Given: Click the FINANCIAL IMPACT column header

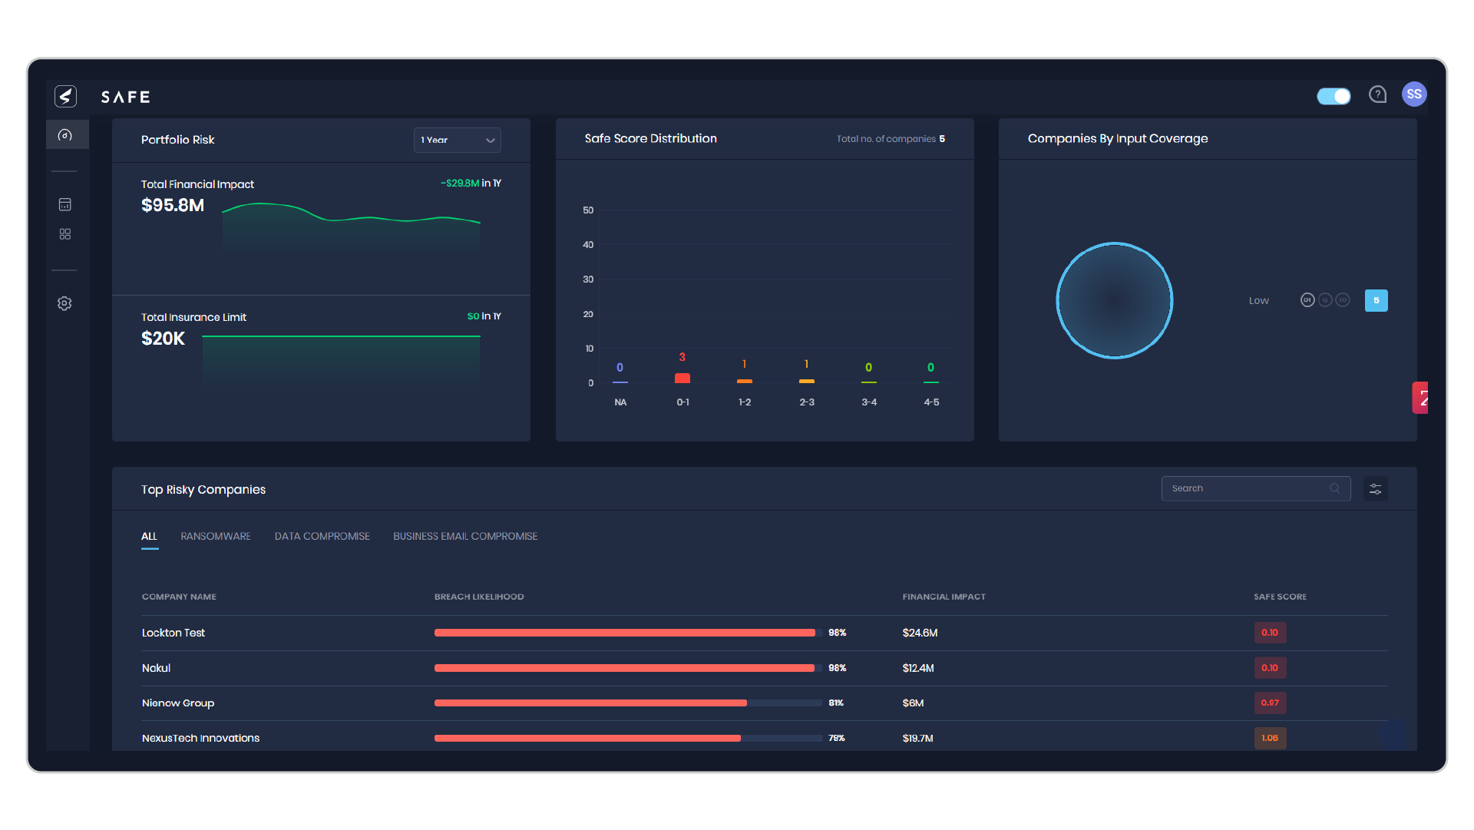Looking at the screenshot, I should tap(944, 597).
